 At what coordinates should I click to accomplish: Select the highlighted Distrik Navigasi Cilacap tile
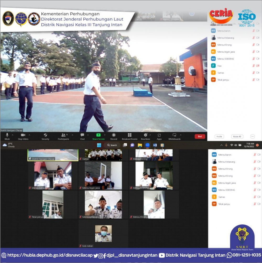53,155
